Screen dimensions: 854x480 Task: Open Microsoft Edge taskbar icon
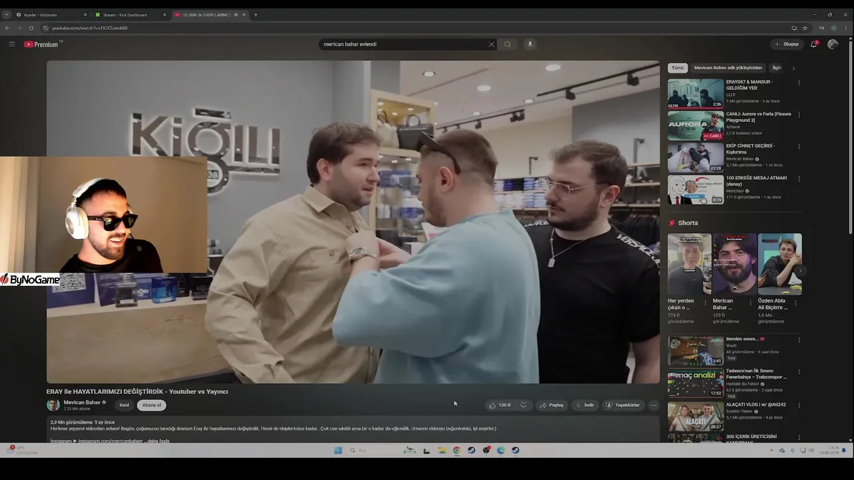point(500,451)
